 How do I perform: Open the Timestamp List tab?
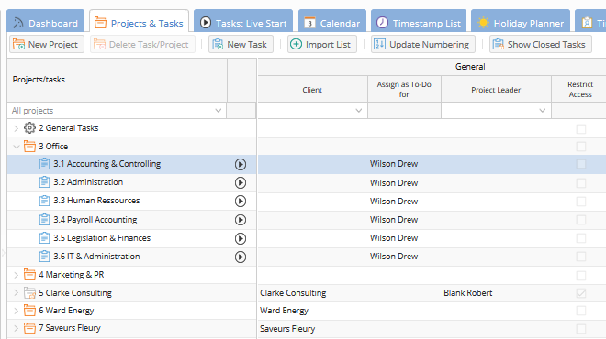[x=419, y=22]
